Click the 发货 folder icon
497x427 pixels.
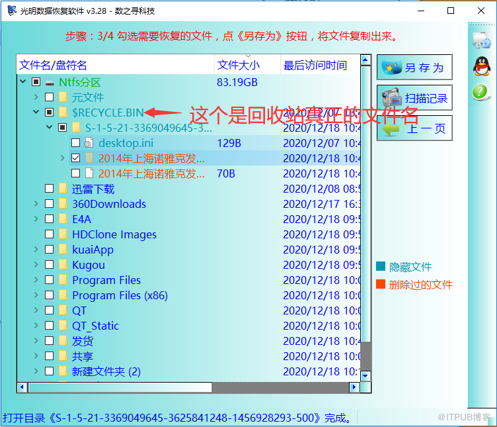pyautogui.click(x=63, y=341)
